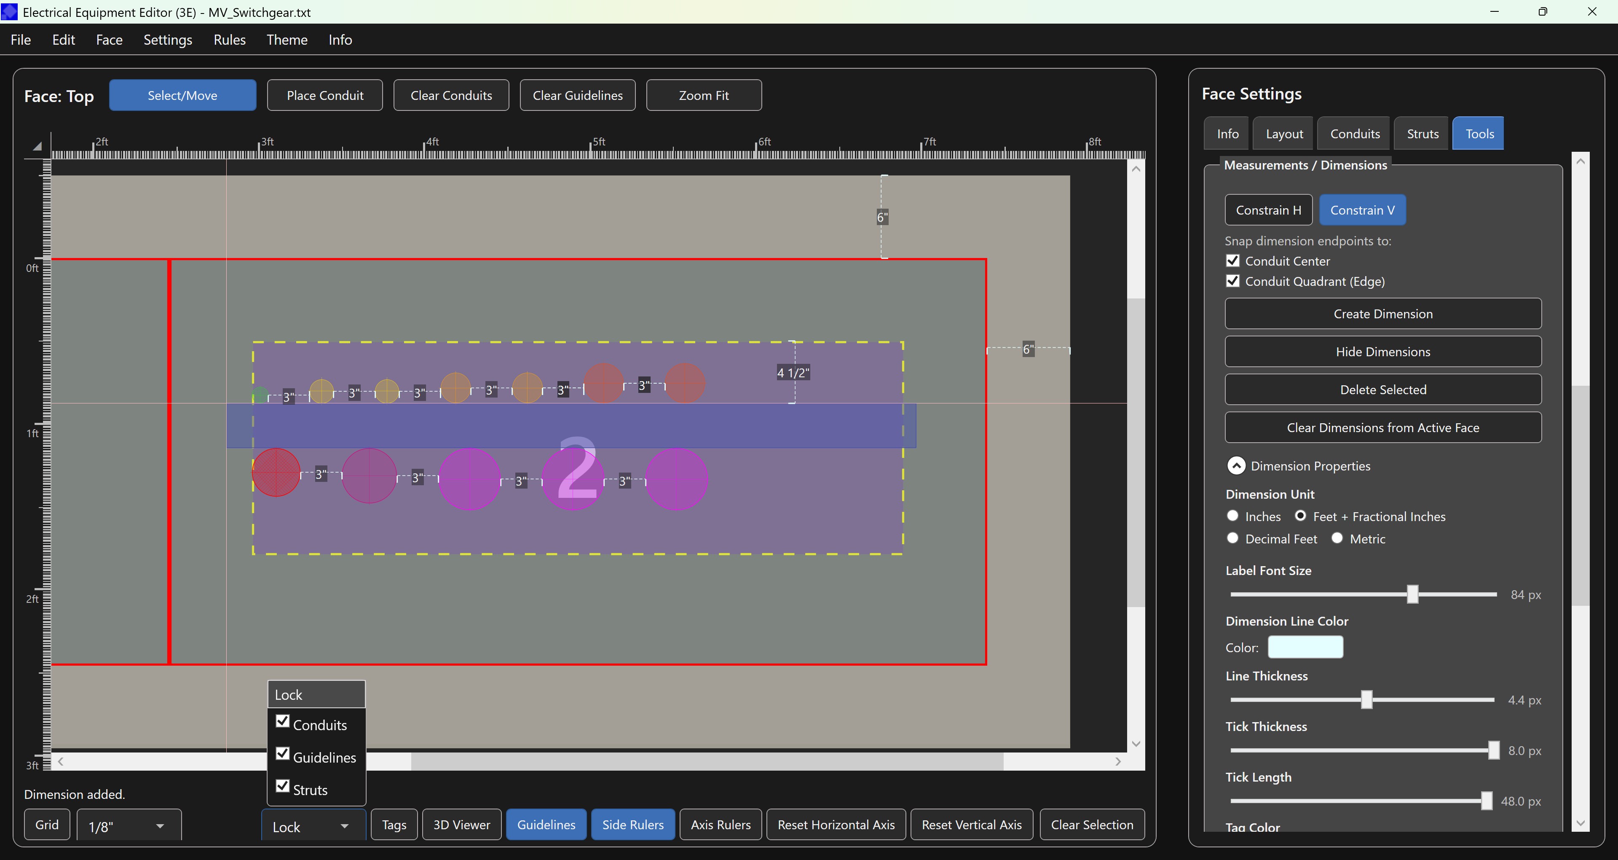Screen dimensions: 1618x860
Task: Click the red hatched conduit circle
Action: [x=276, y=472]
